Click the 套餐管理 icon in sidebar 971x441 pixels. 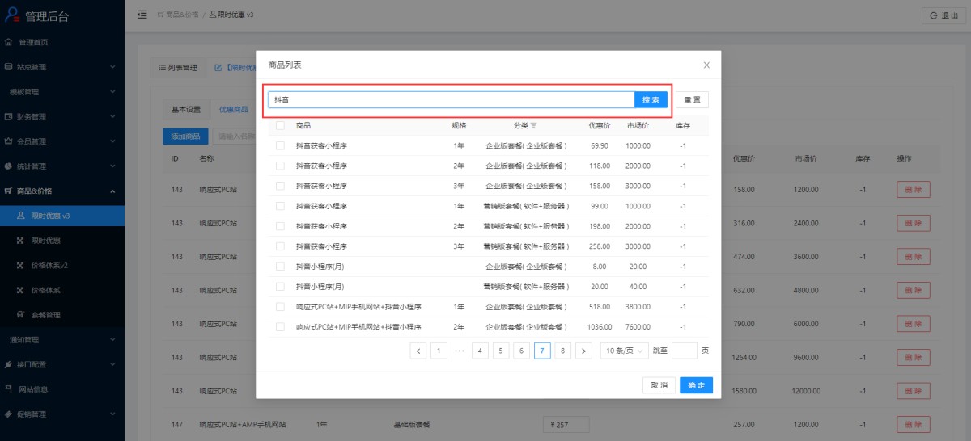21,314
